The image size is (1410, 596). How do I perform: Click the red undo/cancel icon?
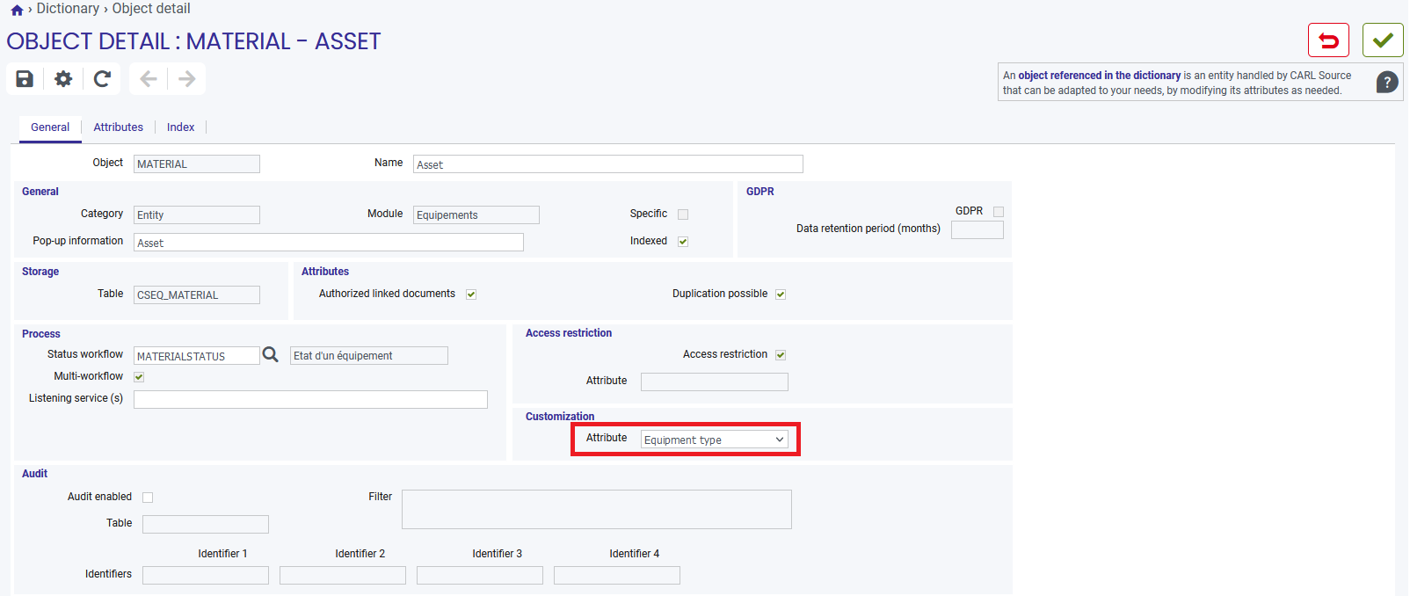(x=1328, y=40)
